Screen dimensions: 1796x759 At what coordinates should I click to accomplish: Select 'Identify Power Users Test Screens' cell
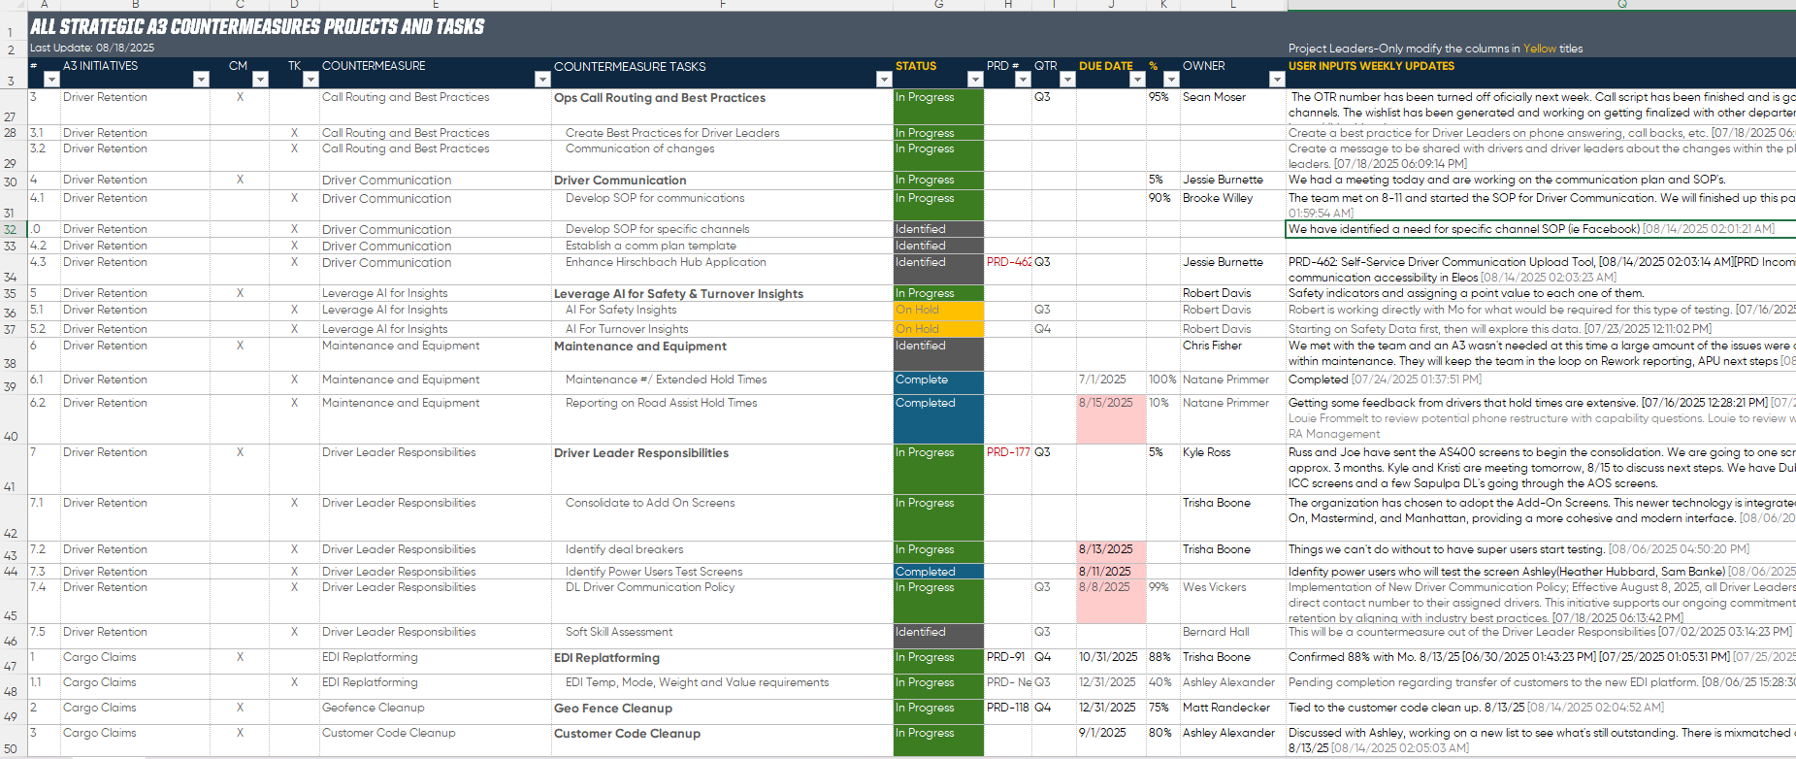click(x=722, y=572)
